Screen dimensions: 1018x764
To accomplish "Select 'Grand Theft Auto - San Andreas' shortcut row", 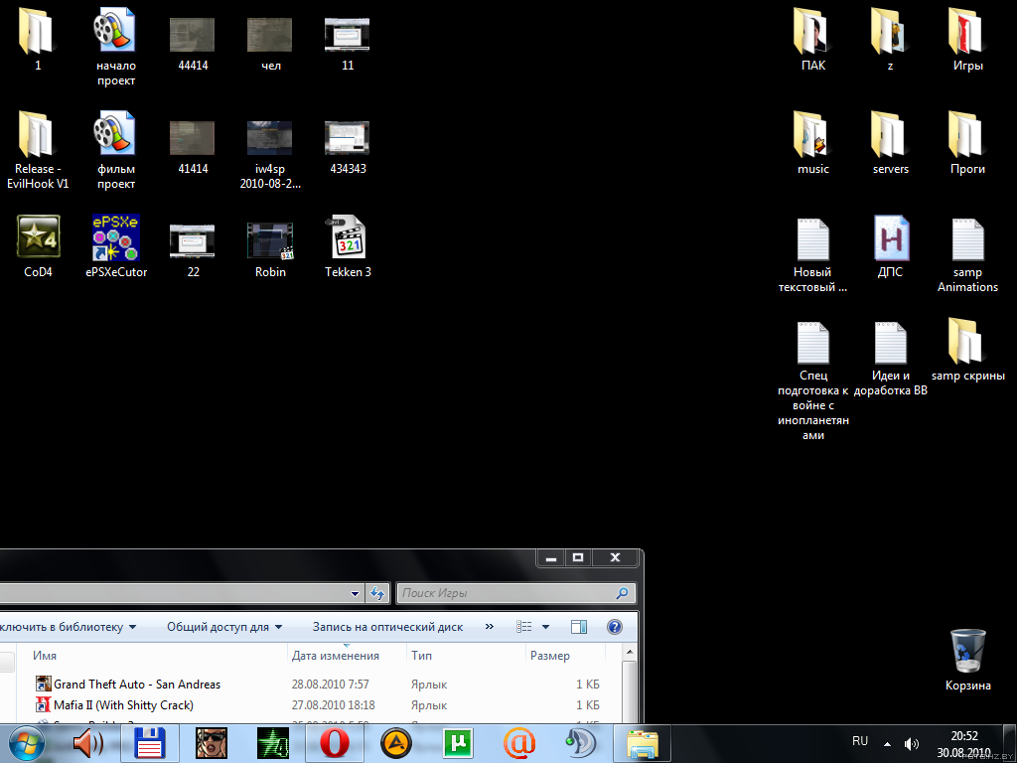I will tap(318, 685).
